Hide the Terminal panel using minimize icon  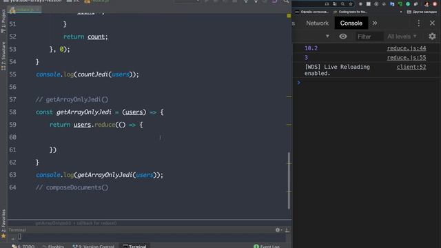point(287,230)
